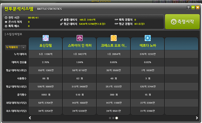Select the 호신강림 column header

pos(45,44)
